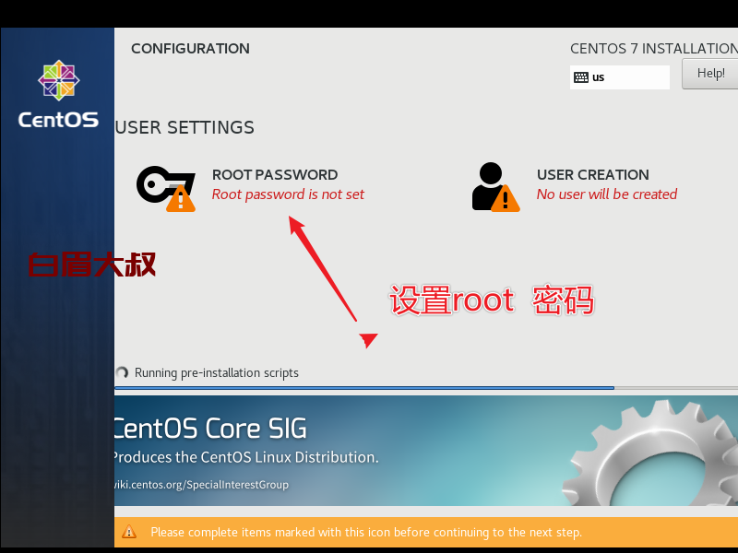Click warning icon in orange notice bar
This screenshot has width=738, height=553.
[x=129, y=532]
